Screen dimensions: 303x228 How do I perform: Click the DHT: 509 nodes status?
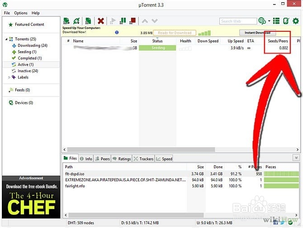tap(81, 223)
